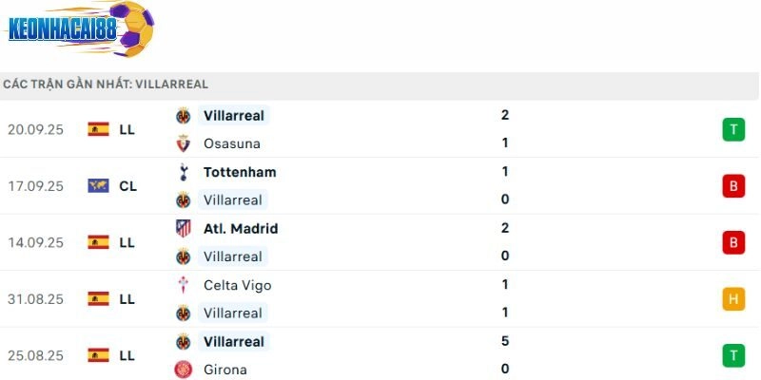Viewport: 761px width, 380px height.
Task: Click the orange H badge for Celta Vigo match
Action: coord(732,299)
